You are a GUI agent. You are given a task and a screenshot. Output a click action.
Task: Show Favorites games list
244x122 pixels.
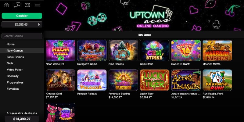point(13,89)
